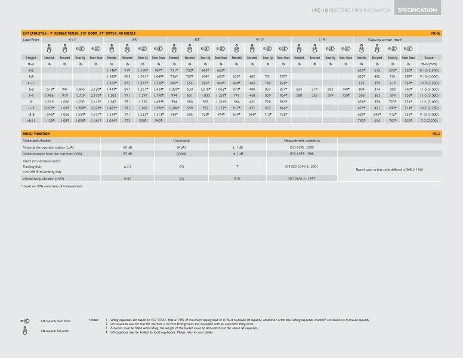
Task: Click 'ISO 6396: 2008' standard reference
Action: (302, 147)
